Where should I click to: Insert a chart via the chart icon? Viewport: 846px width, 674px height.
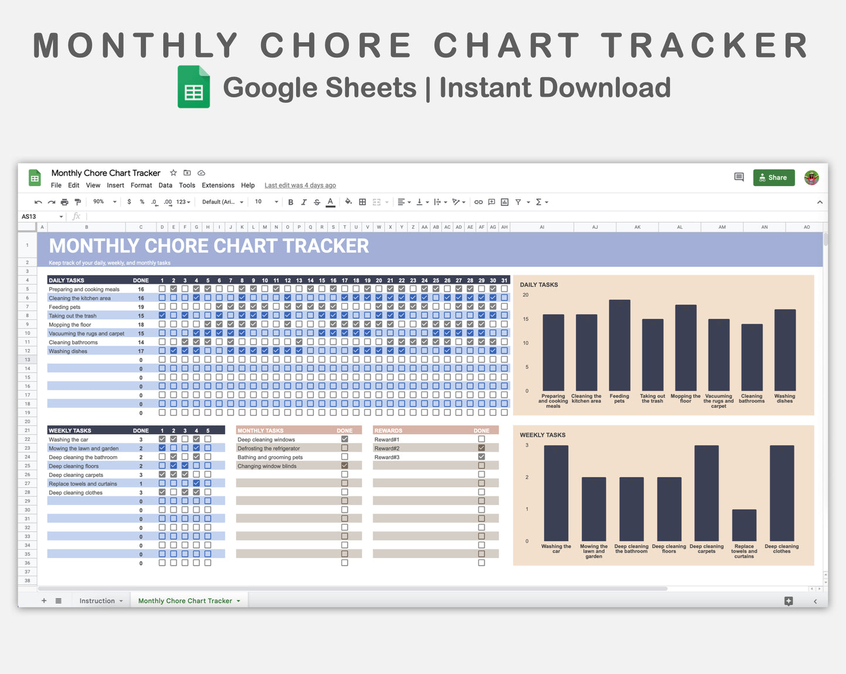(505, 202)
